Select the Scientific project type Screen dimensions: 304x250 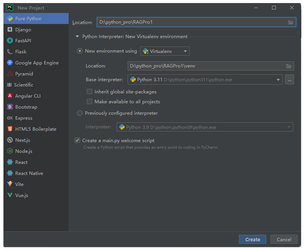pyautogui.click(x=36, y=85)
